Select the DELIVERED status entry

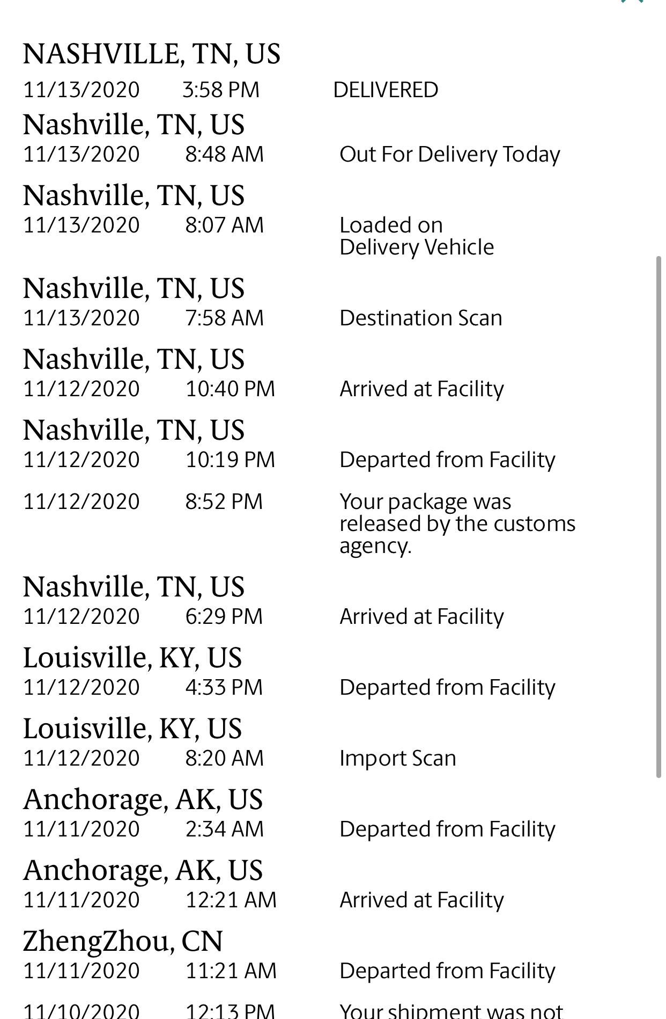tap(386, 90)
